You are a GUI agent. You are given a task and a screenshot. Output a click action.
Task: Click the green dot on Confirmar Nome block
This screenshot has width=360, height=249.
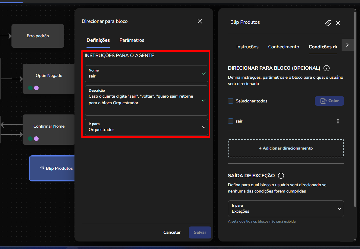[30, 139]
